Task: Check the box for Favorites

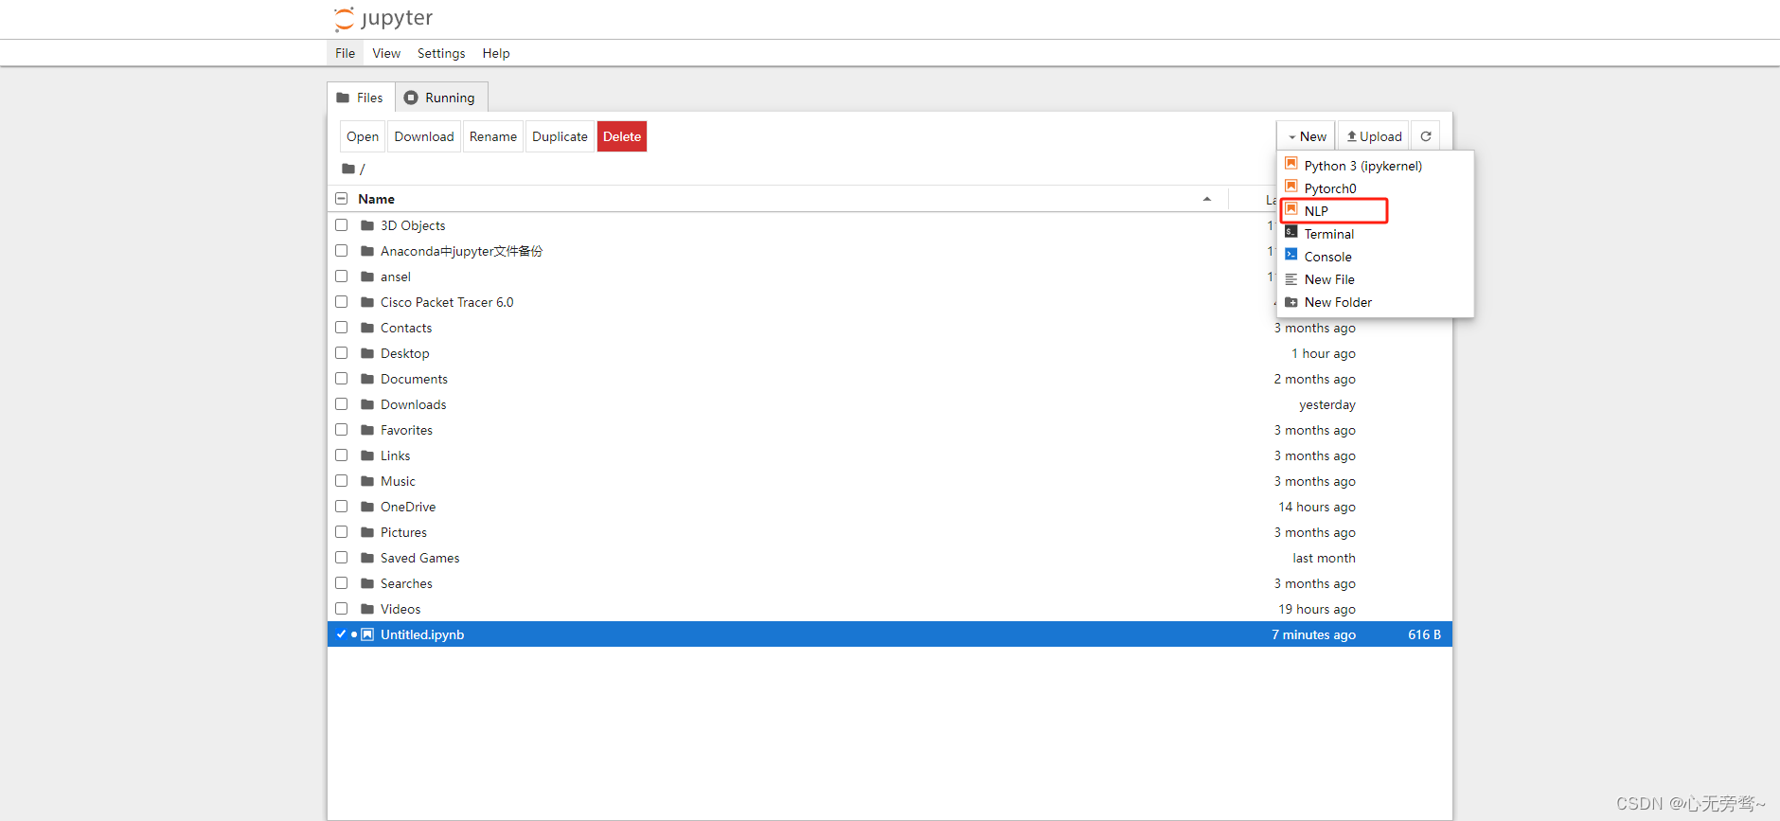Action: coord(341,430)
